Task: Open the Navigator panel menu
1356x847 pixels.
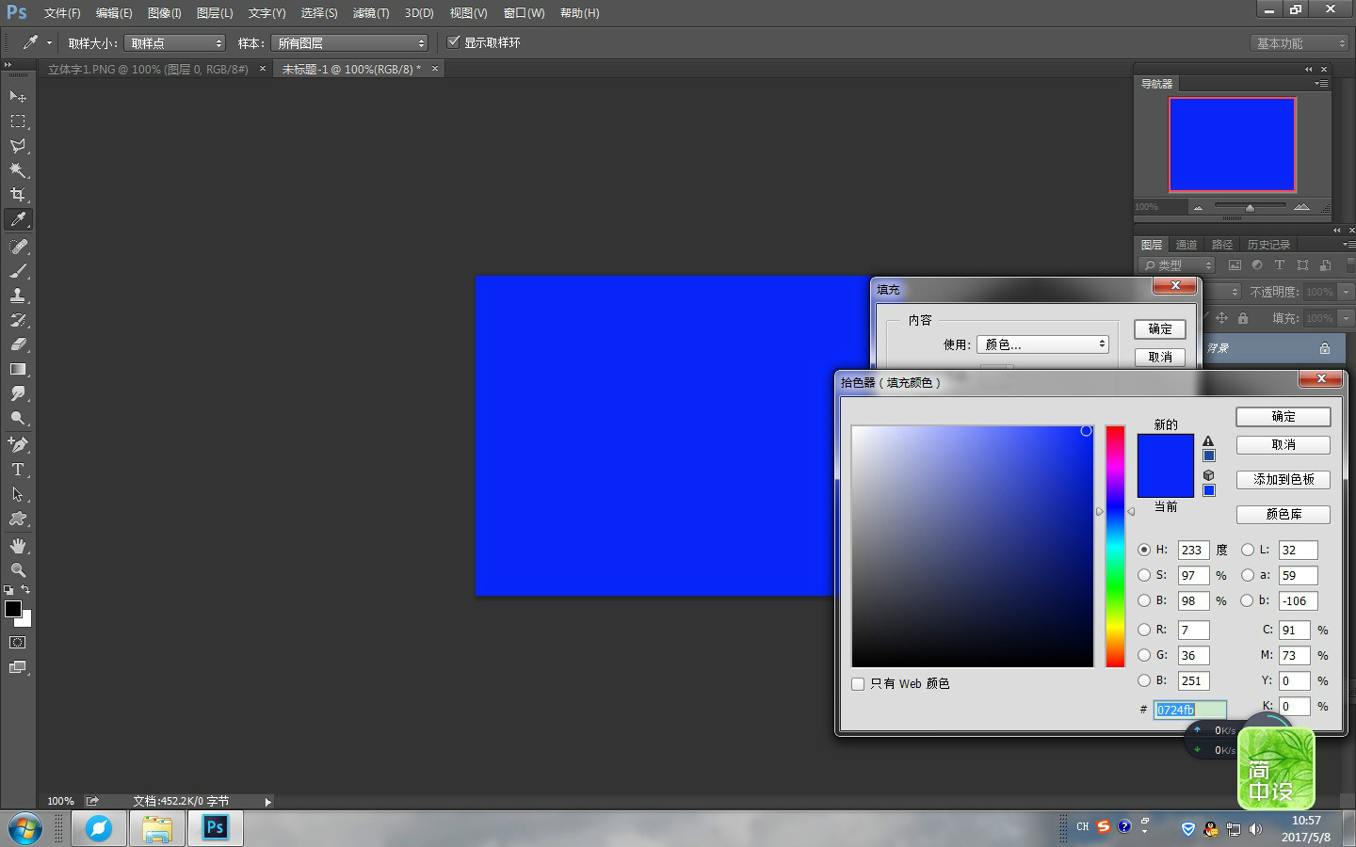Action: (1321, 84)
